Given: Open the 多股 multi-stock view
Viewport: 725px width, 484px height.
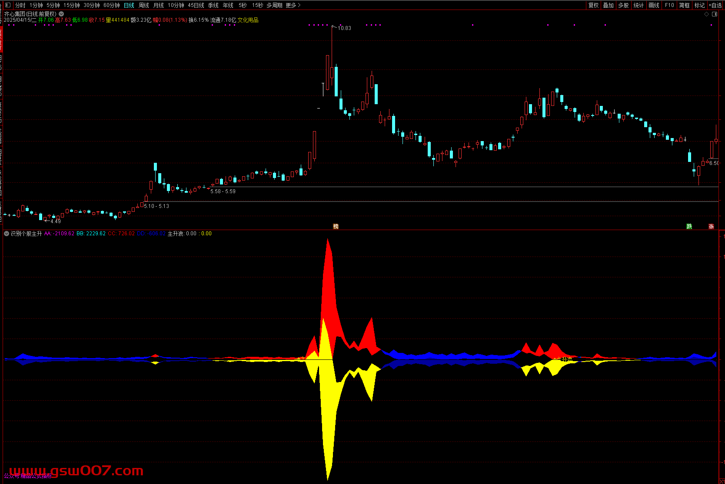Looking at the screenshot, I should tap(624, 5).
